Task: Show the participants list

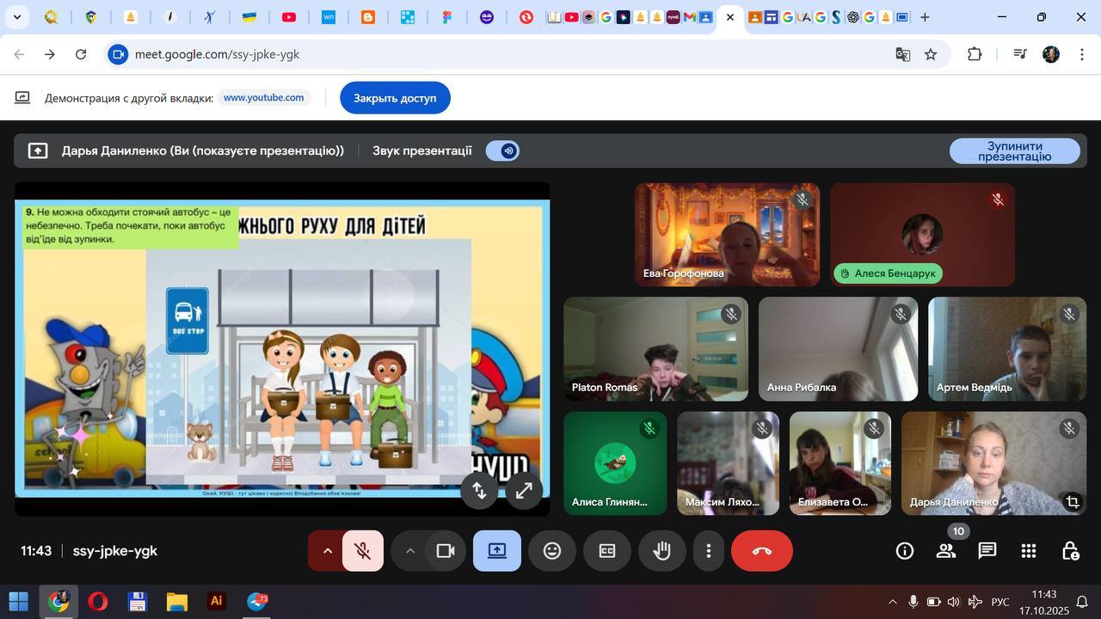Action: [x=946, y=551]
